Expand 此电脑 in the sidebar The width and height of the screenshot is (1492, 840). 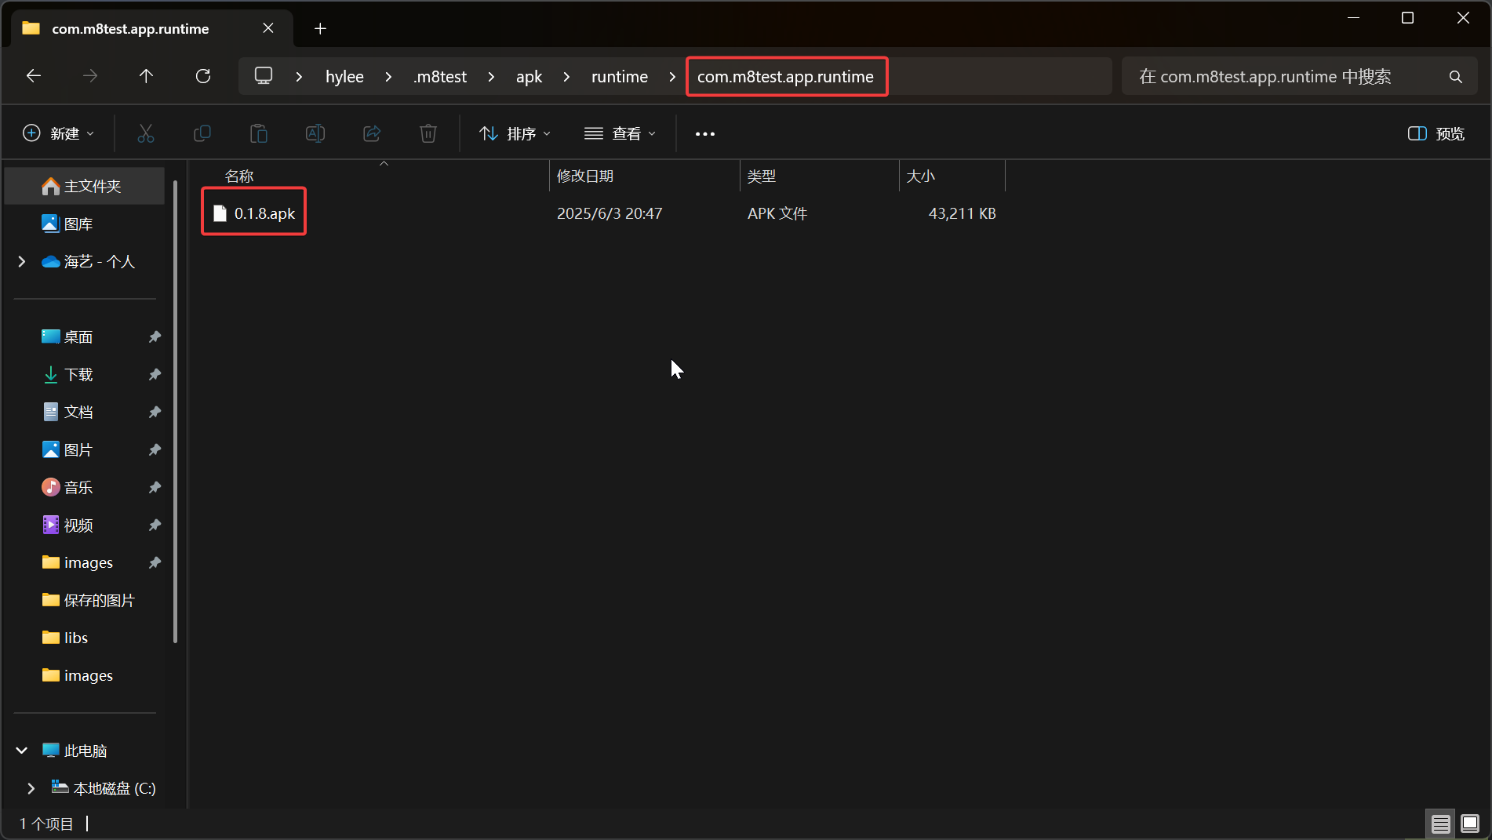21,750
